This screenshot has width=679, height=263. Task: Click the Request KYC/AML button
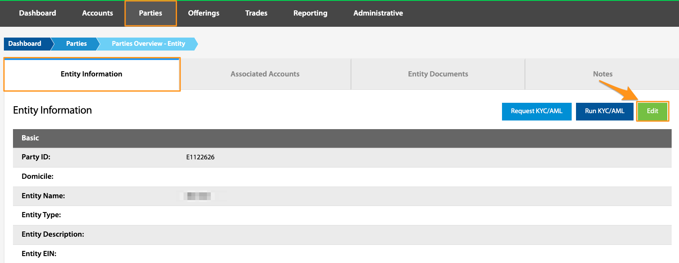coord(537,111)
